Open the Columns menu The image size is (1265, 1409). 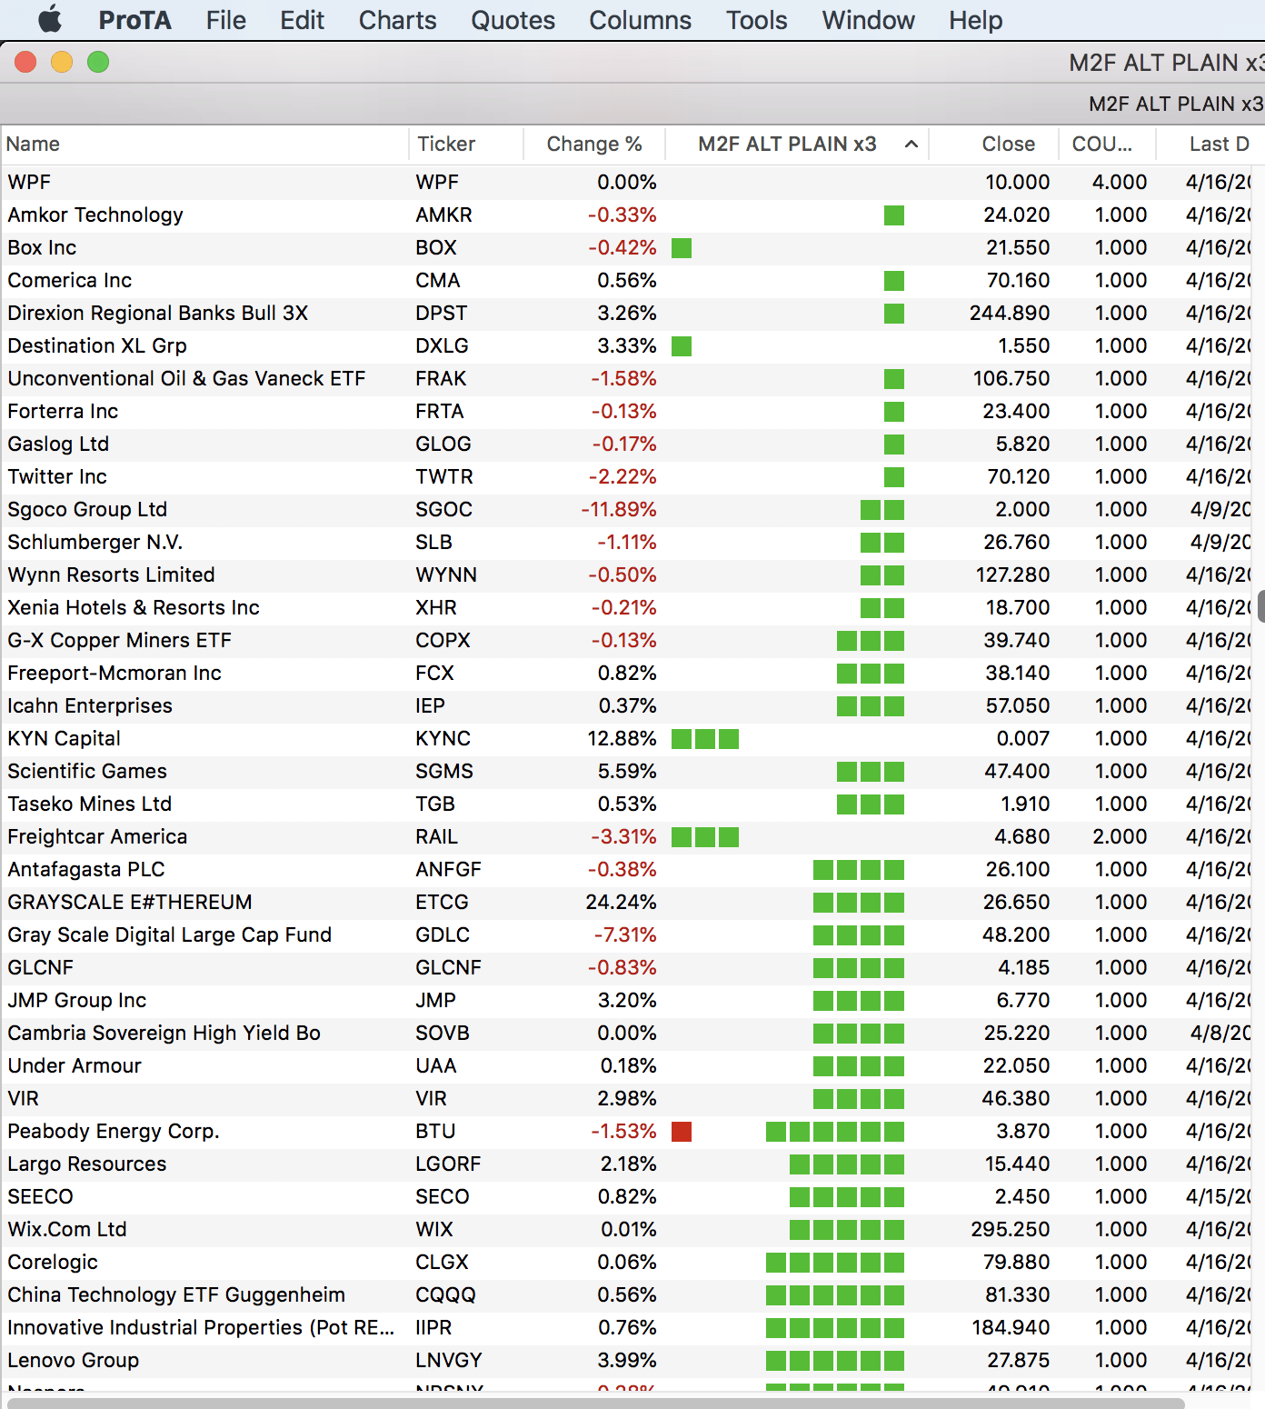point(640,20)
